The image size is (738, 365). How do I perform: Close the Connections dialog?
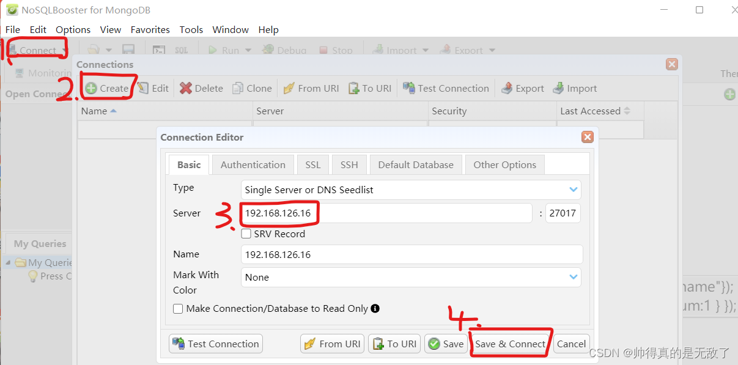tap(672, 64)
